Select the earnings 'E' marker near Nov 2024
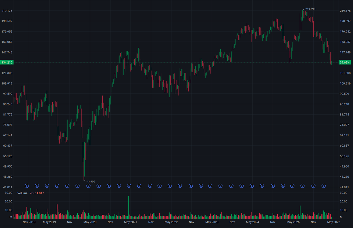Viewport: 353px width, 228px height. click(272, 186)
